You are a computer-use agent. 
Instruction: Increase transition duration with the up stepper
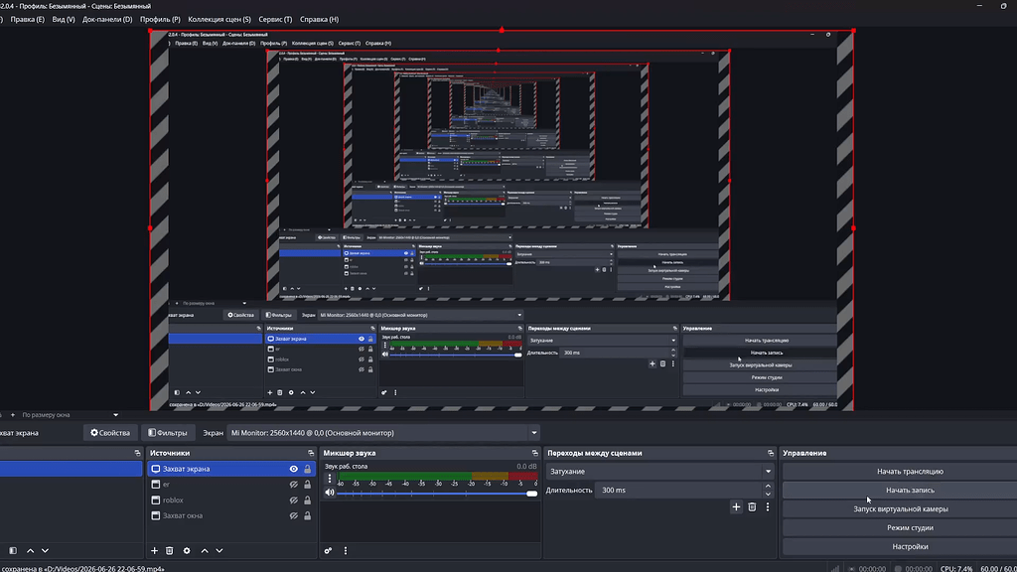[x=768, y=486]
